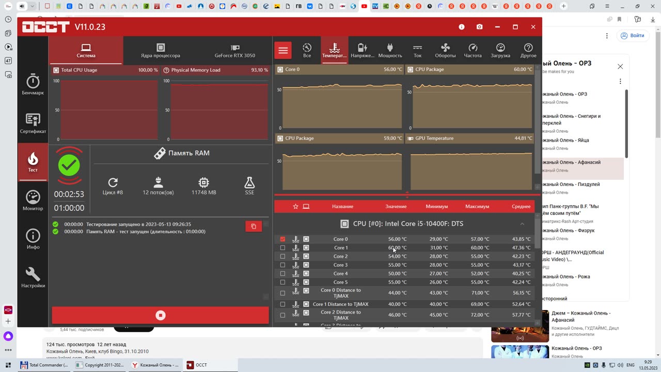
Task: Click the 12 поток(ов) threads icon
Action: pyautogui.click(x=159, y=182)
